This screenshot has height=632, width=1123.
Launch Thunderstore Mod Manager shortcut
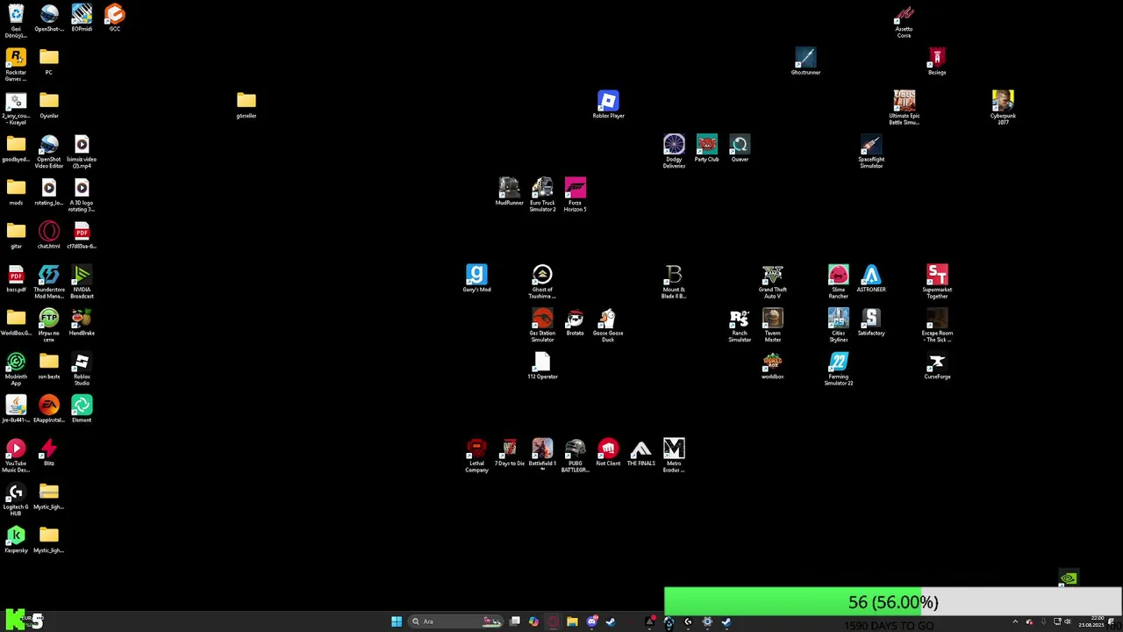49,282
